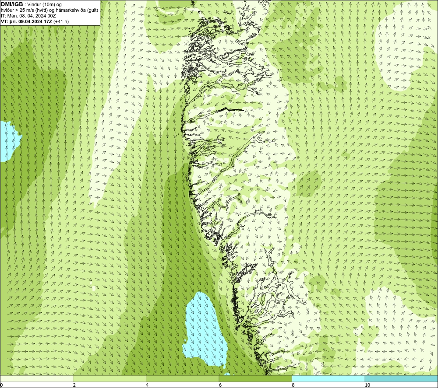Click the scale label '2'
438x388 pixels.
pos(74,385)
